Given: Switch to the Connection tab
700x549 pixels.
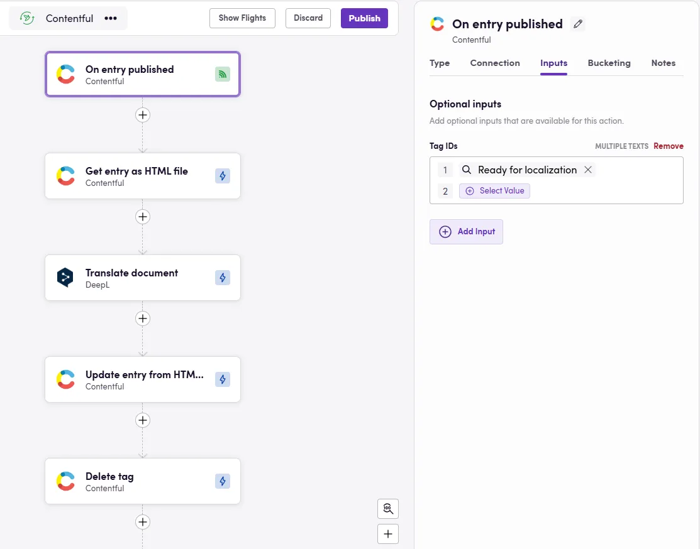Looking at the screenshot, I should 495,63.
